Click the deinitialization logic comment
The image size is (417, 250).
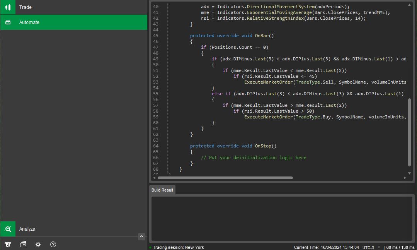pyautogui.click(x=254, y=158)
